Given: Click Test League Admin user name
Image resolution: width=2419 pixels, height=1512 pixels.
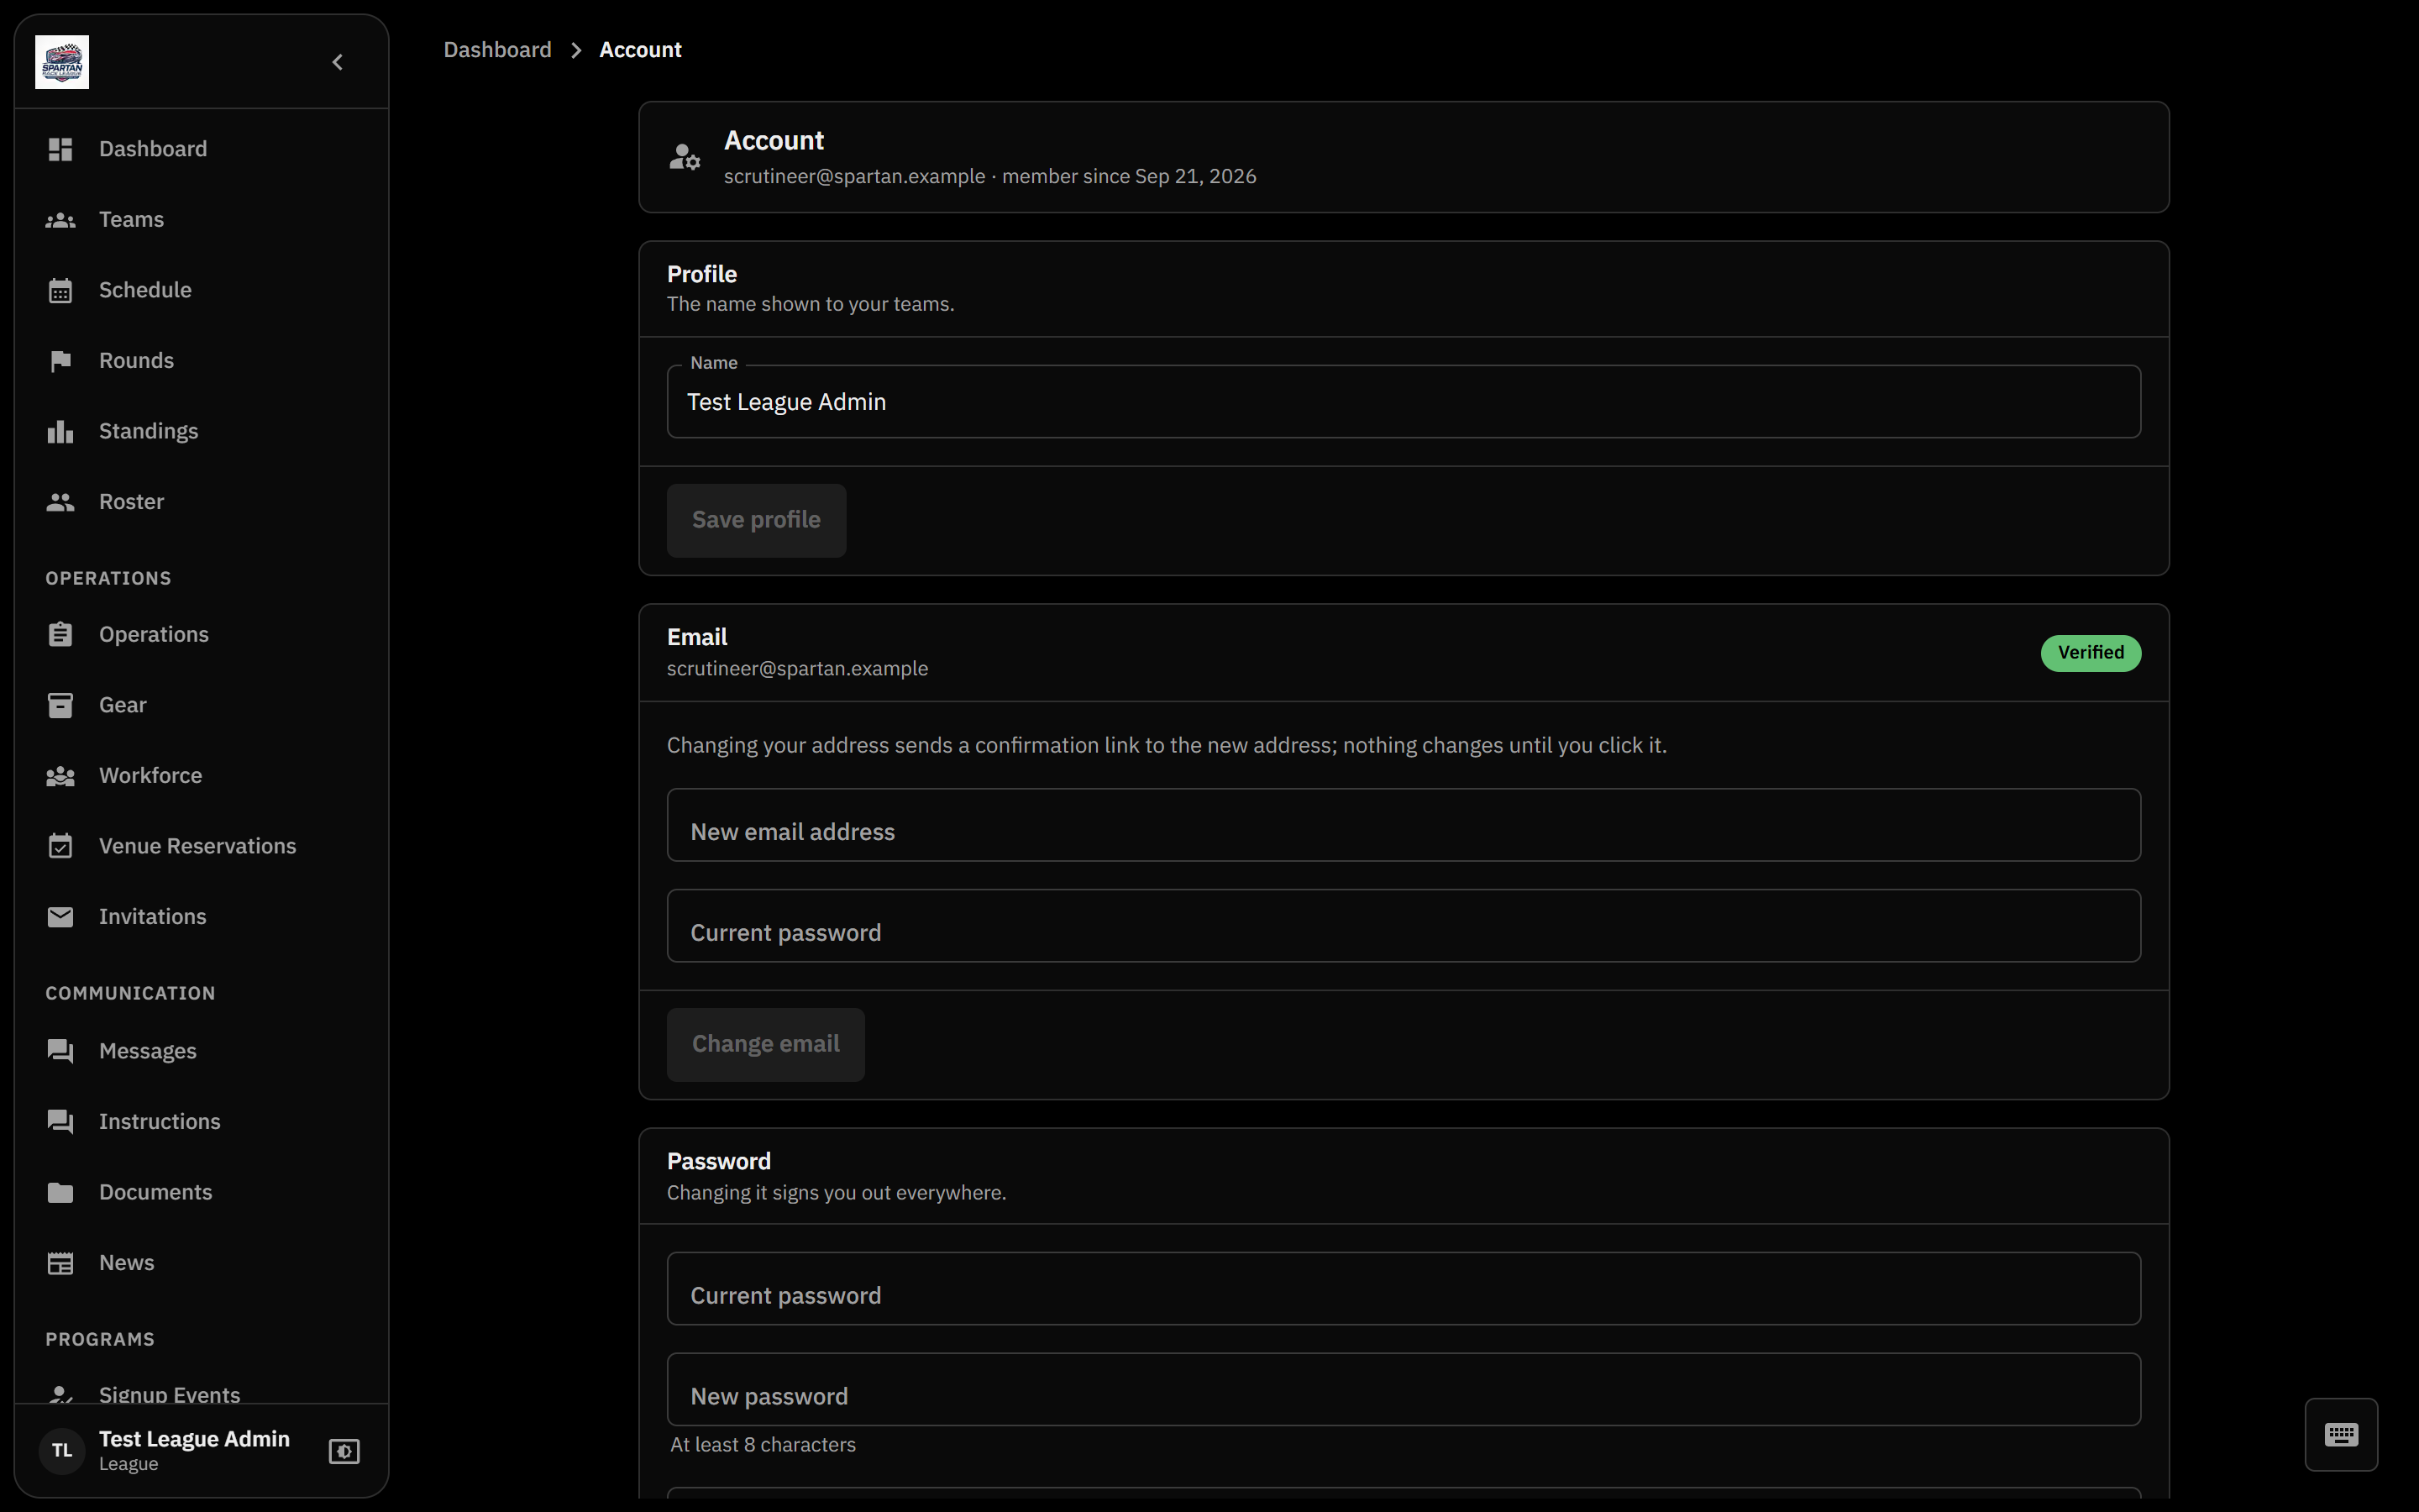Looking at the screenshot, I should [x=194, y=1439].
